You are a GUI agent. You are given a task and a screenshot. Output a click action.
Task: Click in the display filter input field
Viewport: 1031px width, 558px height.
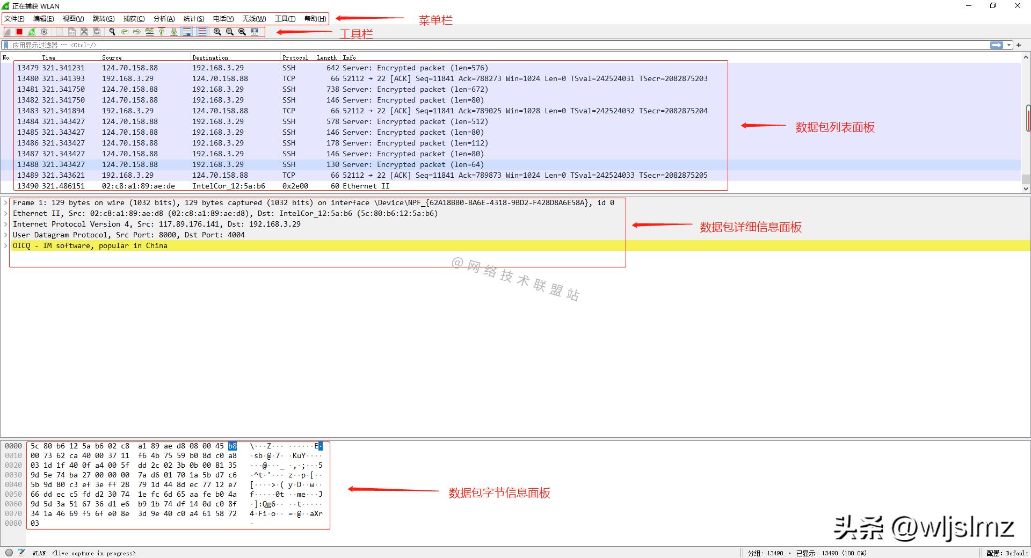[x=483, y=45]
